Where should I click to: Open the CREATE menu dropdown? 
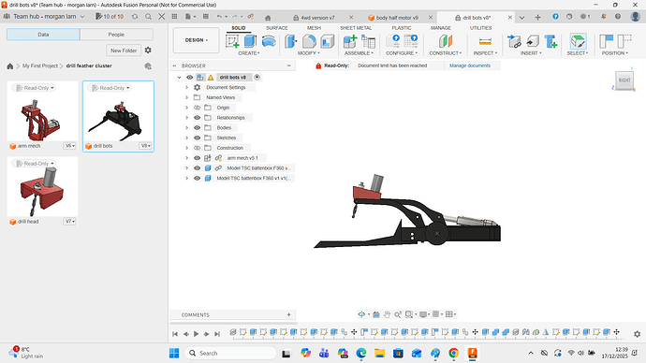point(249,53)
